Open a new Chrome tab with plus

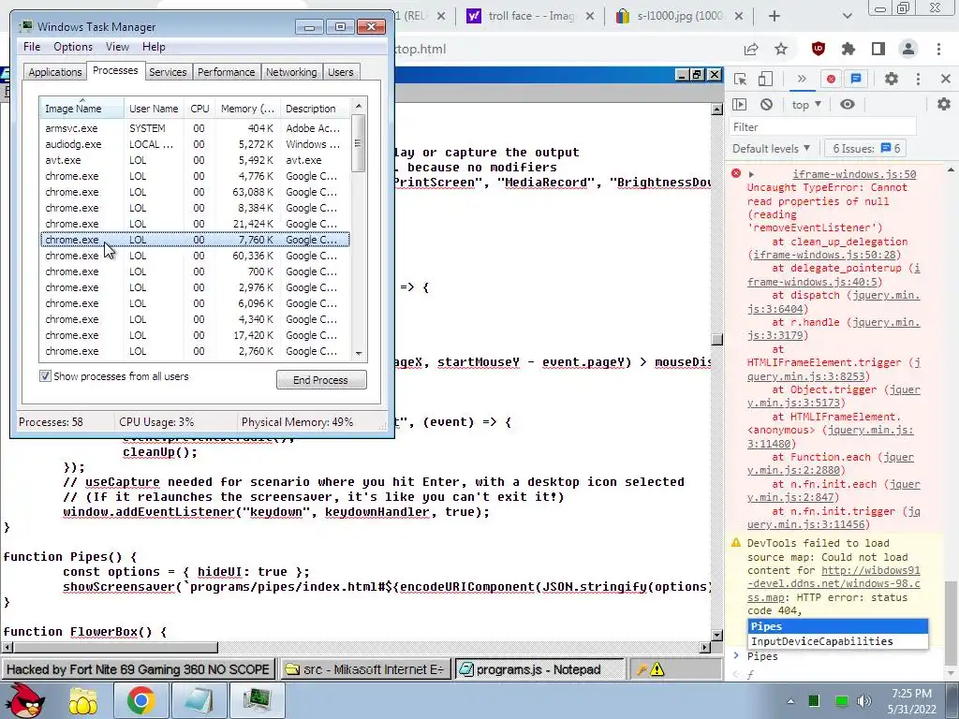pyautogui.click(x=775, y=16)
